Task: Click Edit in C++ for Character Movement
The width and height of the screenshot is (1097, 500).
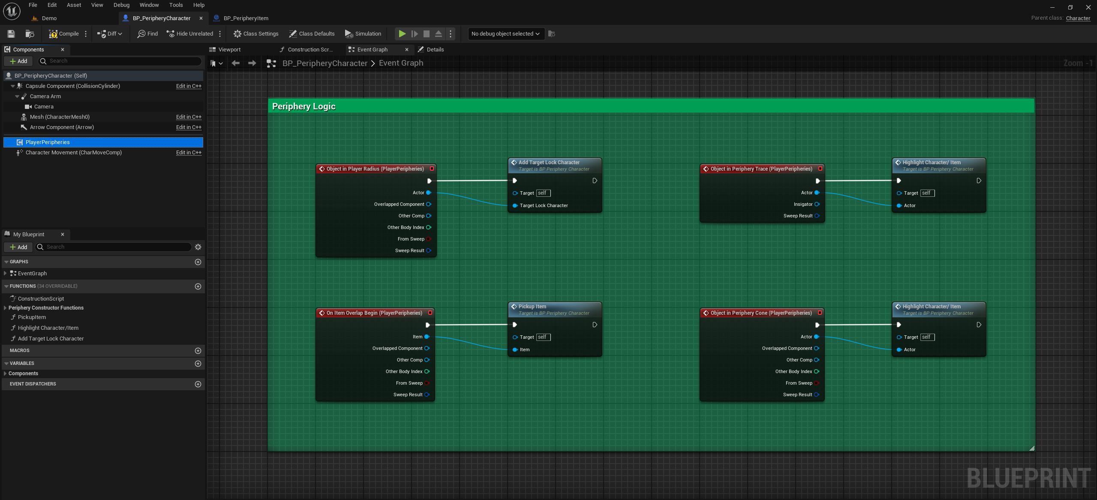Action: pyautogui.click(x=189, y=153)
